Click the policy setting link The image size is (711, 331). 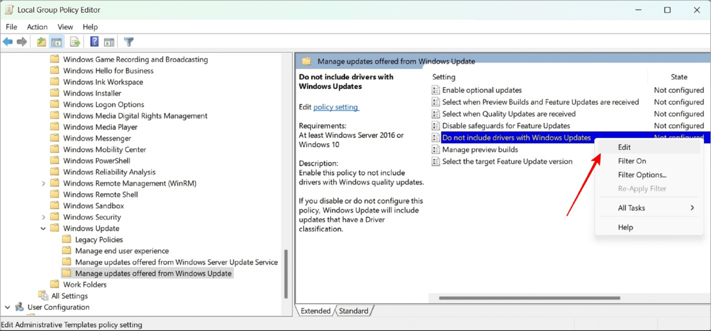point(336,107)
